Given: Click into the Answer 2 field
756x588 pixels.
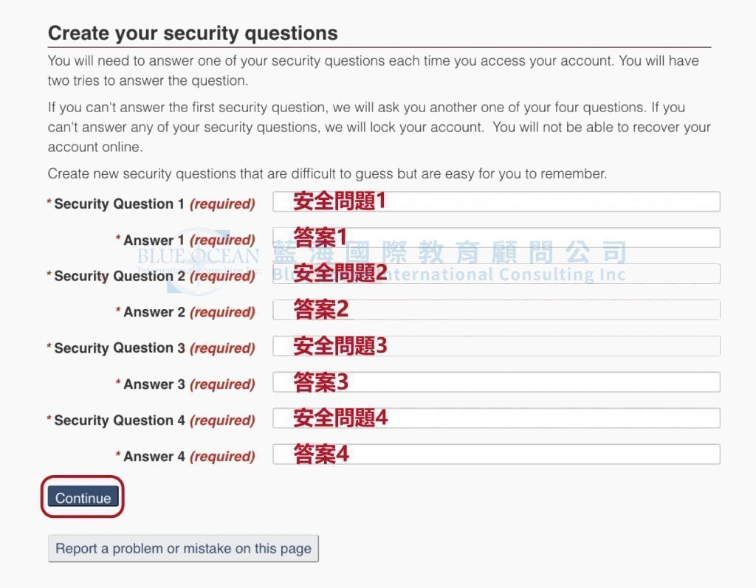Looking at the screenshot, I should [496, 310].
